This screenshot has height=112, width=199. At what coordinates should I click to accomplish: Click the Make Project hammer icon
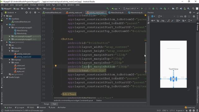coord(108,8)
